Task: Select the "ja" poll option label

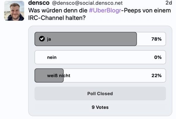Action: [49, 39]
